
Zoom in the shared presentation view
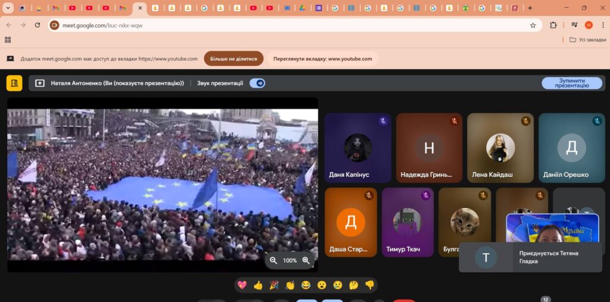click(x=306, y=260)
